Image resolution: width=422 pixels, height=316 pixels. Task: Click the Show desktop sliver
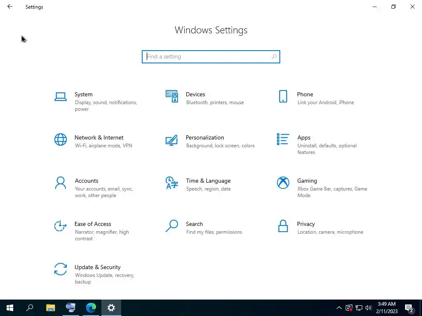pyautogui.click(x=421, y=308)
